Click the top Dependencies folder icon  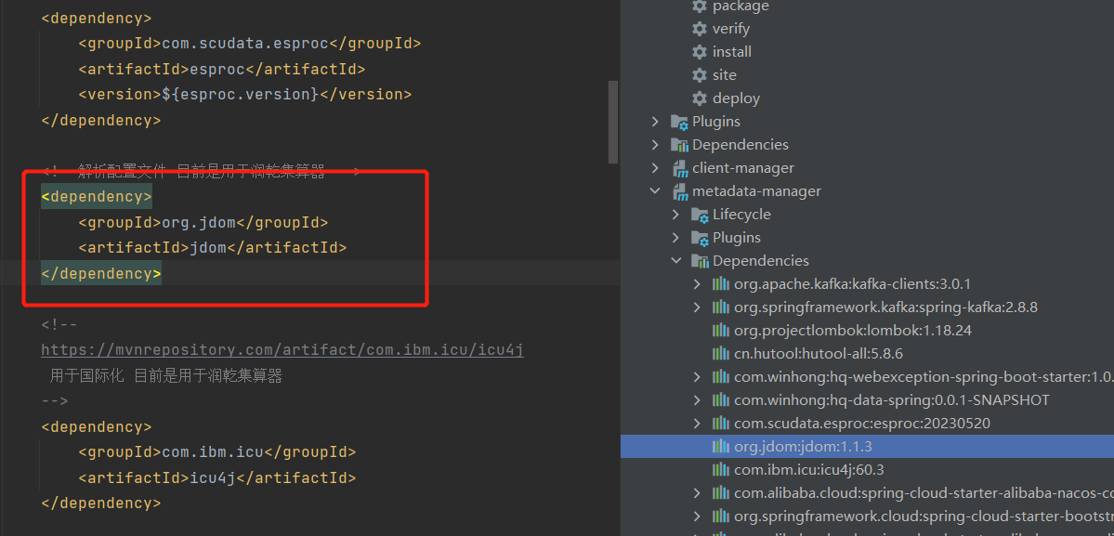tap(680, 145)
